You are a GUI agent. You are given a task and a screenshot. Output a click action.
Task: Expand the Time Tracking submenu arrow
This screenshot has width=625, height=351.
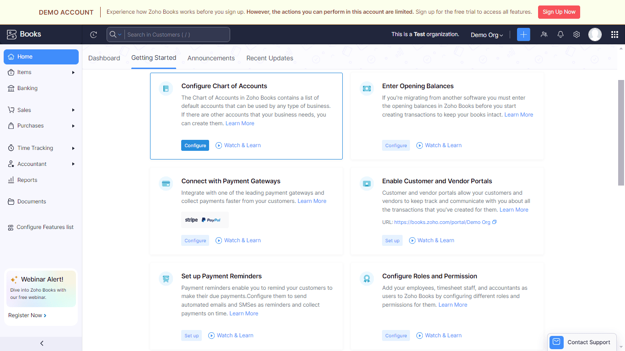point(73,148)
